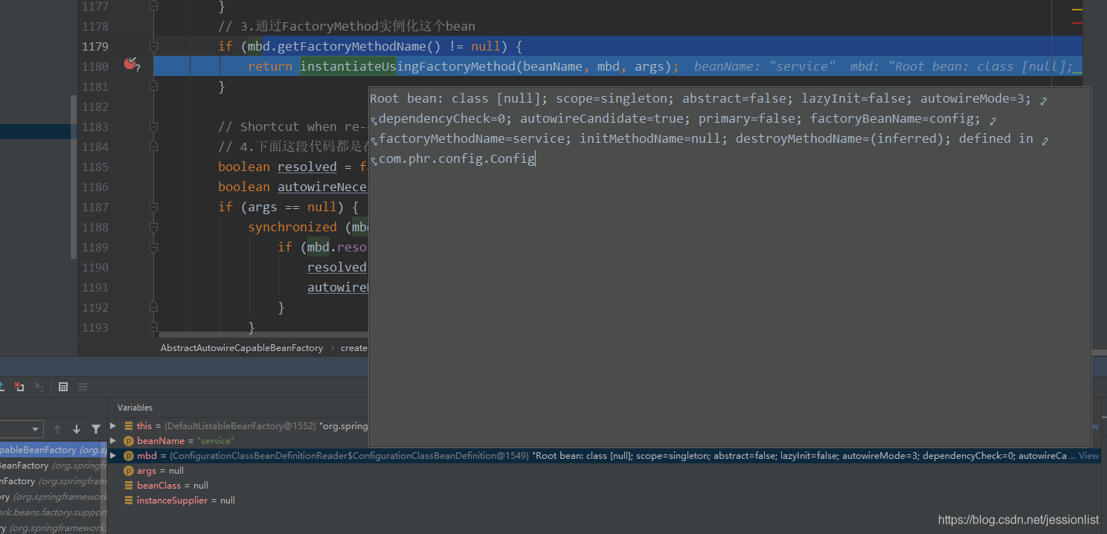Image resolution: width=1107 pixels, height=534 pixels.
Task: Open Evaluate Expression calculator icon
Action: [x=63, y=387]
